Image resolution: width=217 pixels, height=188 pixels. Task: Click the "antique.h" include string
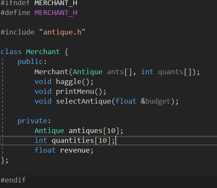tap(62, 32)
